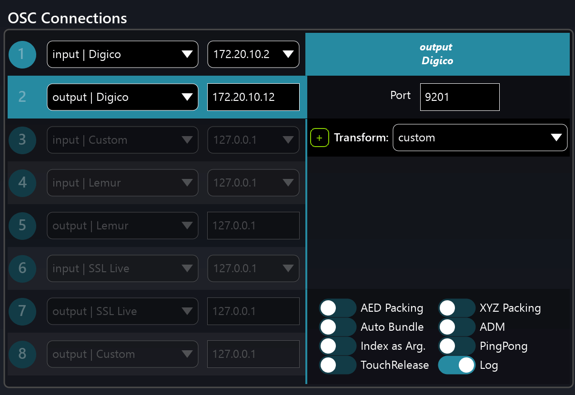Enable the PingPong toggle

[457, 346]
